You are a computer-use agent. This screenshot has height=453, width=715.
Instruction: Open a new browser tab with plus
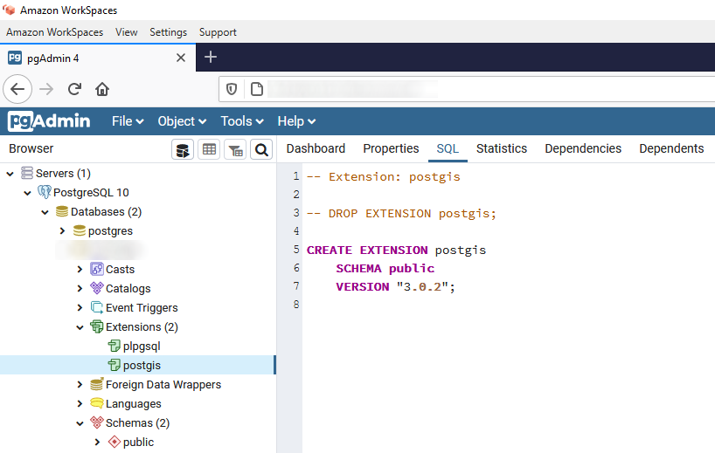click(x=210, y=58)
